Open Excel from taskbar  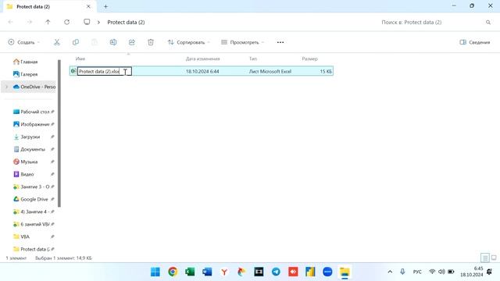click(x=190, y=272)
